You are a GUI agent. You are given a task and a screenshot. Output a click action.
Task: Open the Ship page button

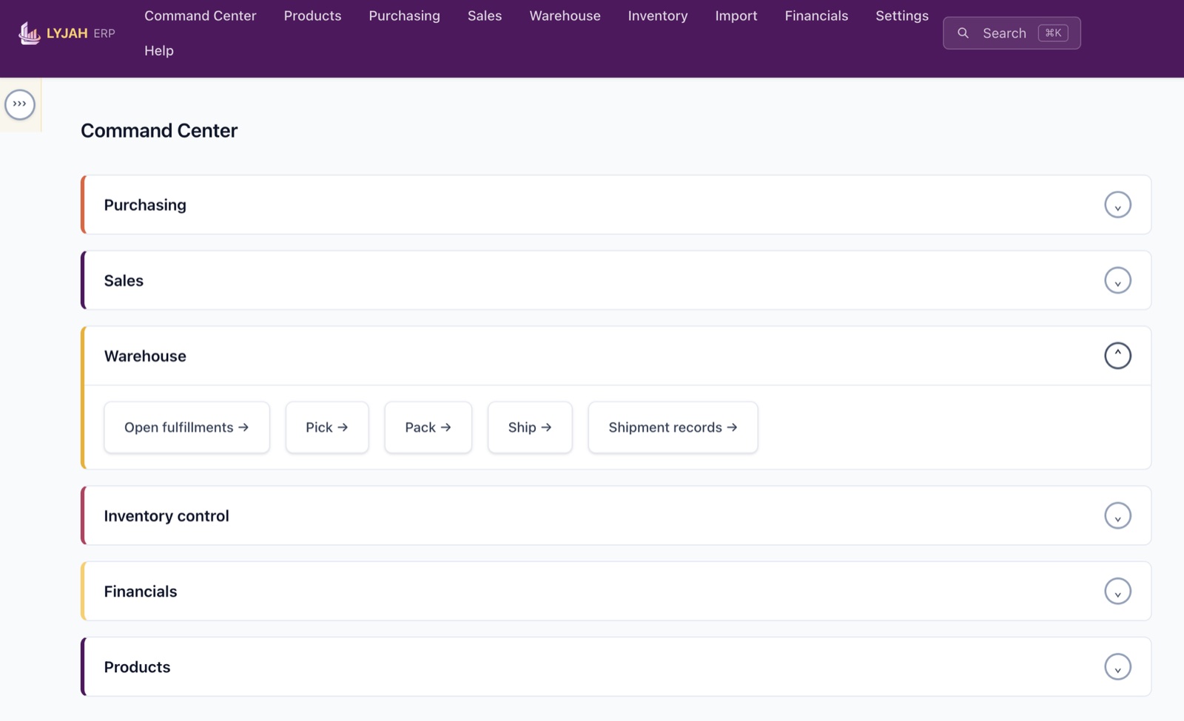tap(530, 427)
